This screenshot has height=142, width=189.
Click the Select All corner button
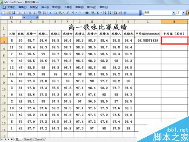(x=4, y=22)
